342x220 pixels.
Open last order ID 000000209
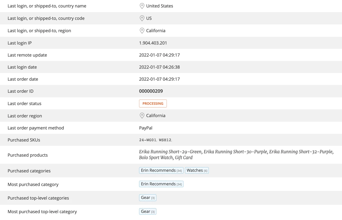pyautogui.click(x=151, y=91)
